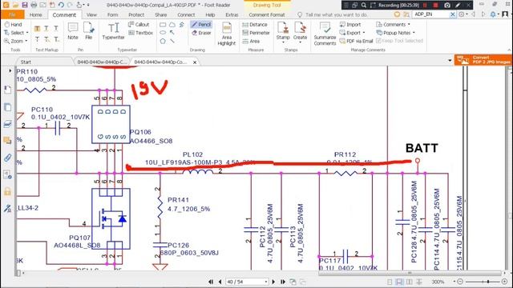Open the File menu
Image resolution: width=513 pixels, height=288 pixels.
(x=12, y=14)
